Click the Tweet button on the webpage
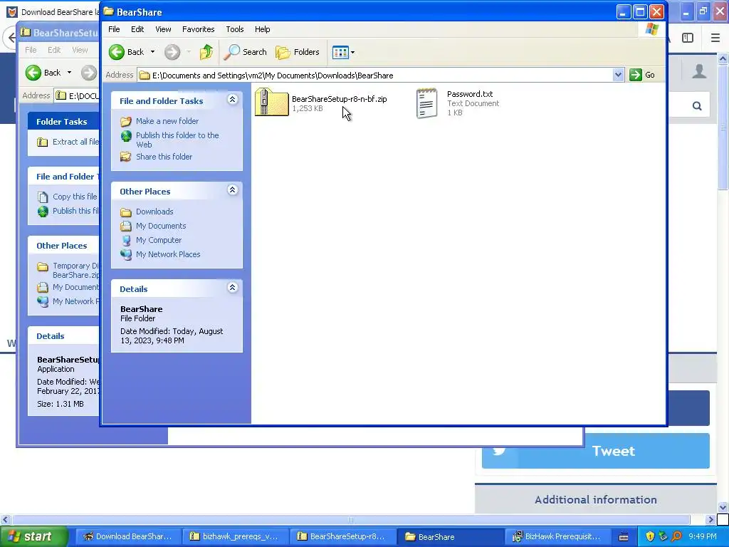Image resolution: width=729 pixels, height=547 pixels. point(596,451)
